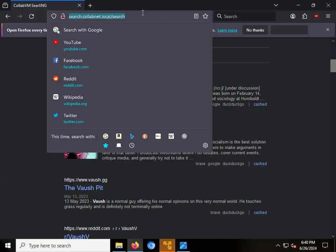The height and width of the screenshot is (252, 336).
Task: Open the notification center icon
Action: [325, 245]
